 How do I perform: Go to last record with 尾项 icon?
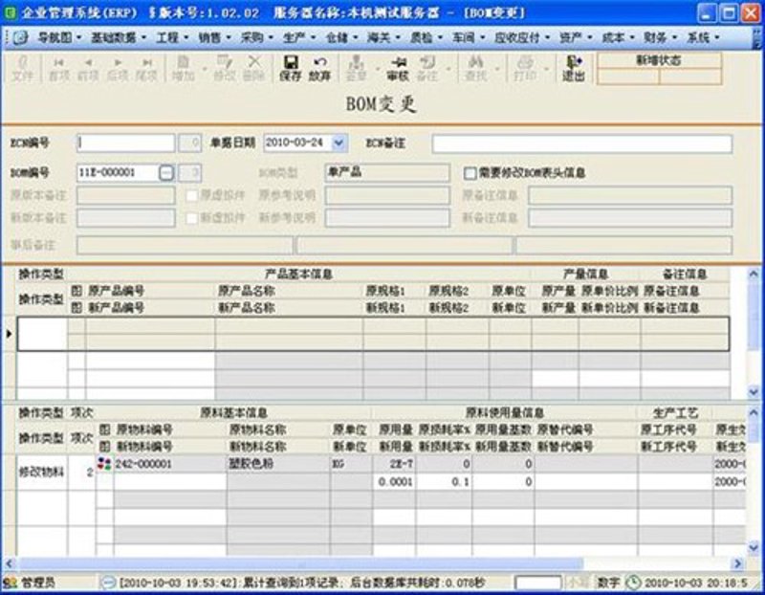coord(146,68)
